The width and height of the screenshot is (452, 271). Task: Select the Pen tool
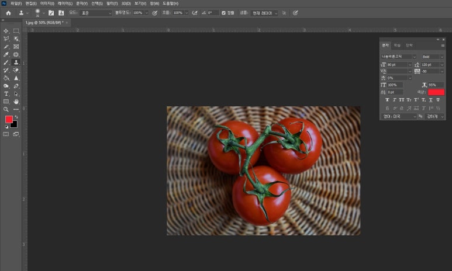point(16,86)
